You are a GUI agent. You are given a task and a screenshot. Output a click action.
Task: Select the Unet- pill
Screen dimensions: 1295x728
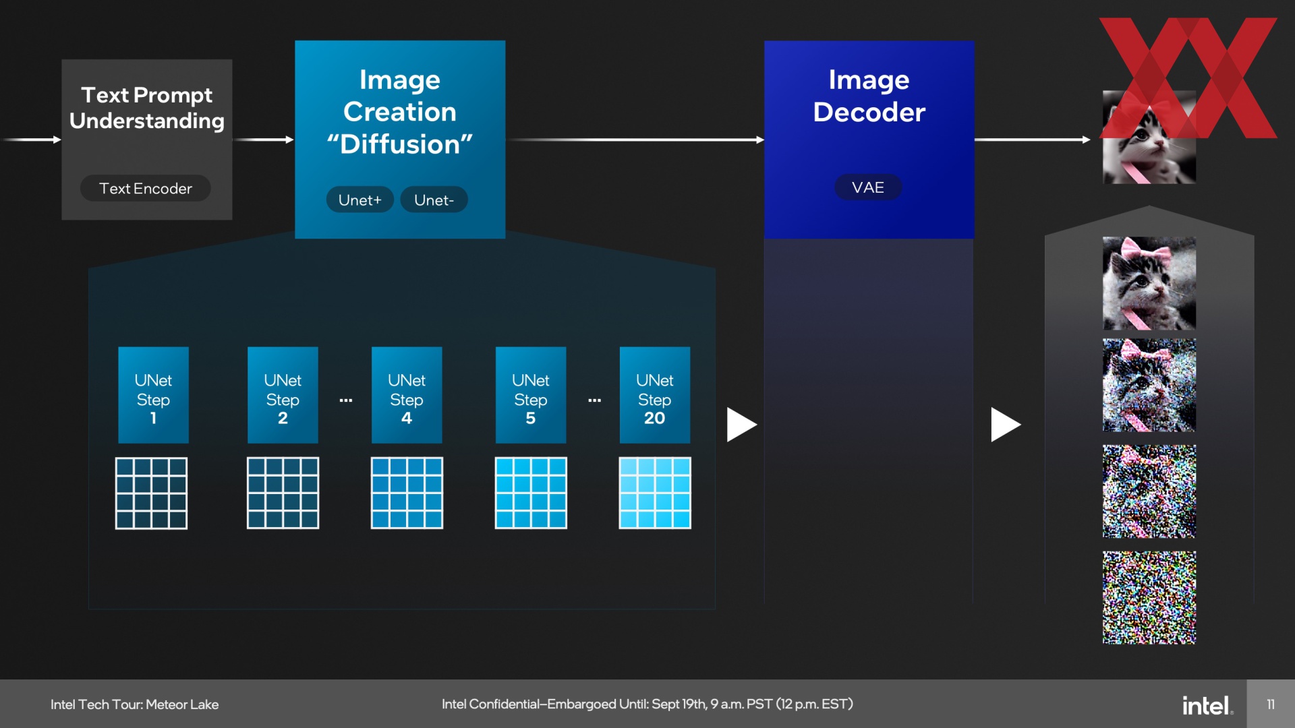click(434, 200)
